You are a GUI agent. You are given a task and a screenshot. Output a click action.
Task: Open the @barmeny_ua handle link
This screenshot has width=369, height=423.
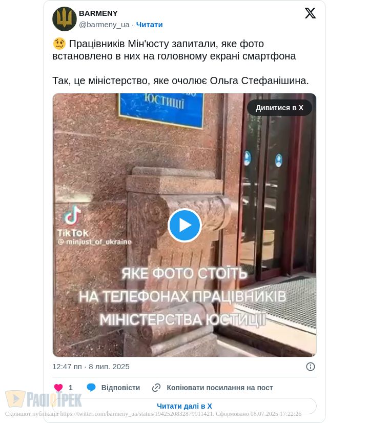(104, 25)
